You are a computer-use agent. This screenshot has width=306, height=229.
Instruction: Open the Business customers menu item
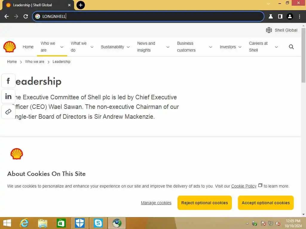pos(186,47)
